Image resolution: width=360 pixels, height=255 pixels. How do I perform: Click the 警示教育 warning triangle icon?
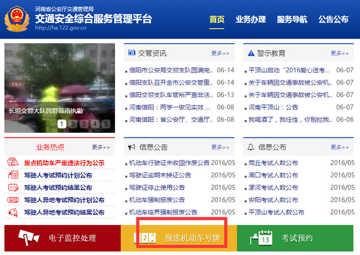(251, 53)
